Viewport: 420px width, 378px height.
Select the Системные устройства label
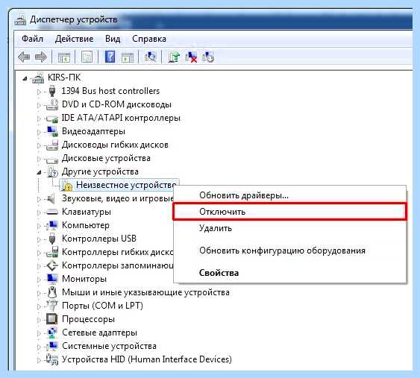[109, 346]
